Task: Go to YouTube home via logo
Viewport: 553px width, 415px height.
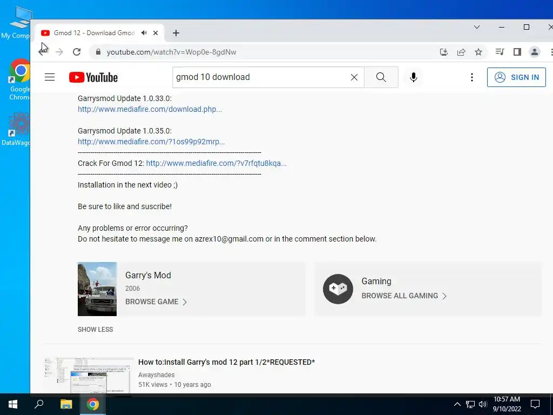Action: [x=93, y=77]
